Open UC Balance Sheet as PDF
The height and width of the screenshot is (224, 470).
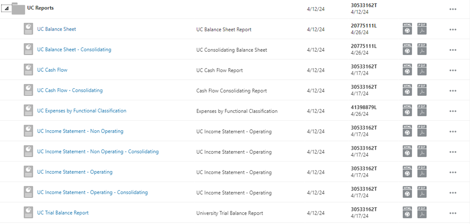pyautogui.click(x=422, y=29)
